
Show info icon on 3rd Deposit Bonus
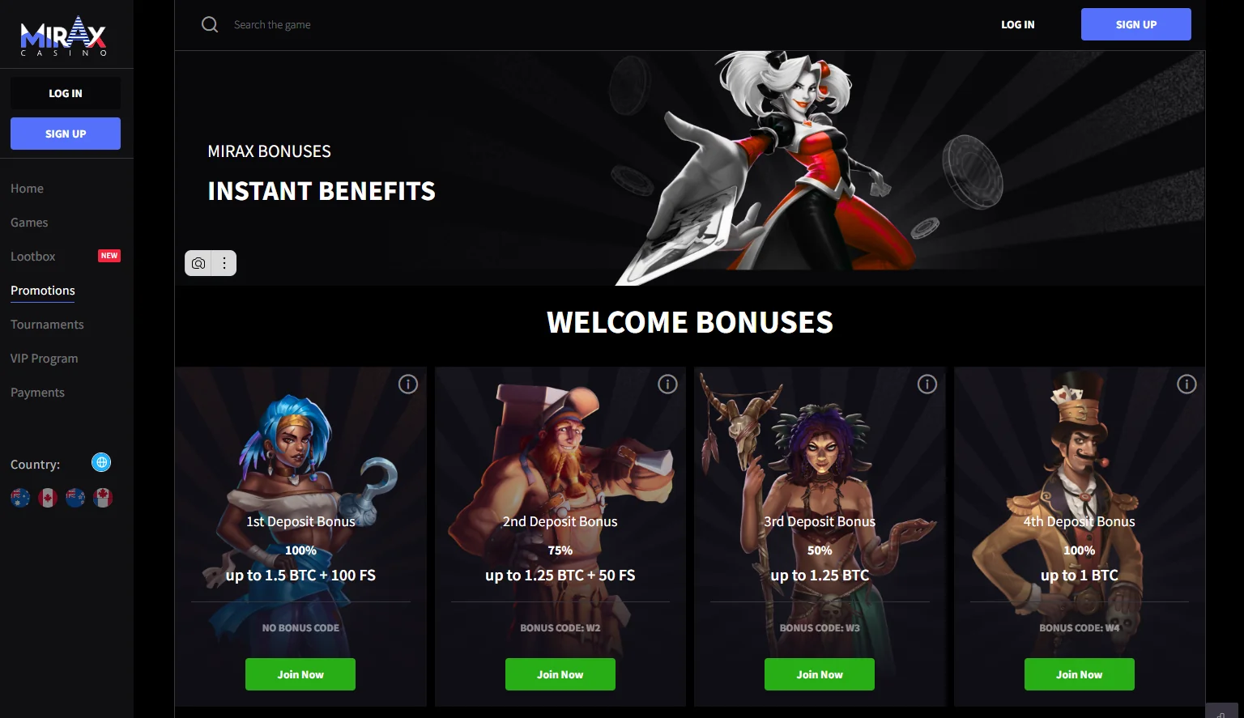[x=927, y=384]
